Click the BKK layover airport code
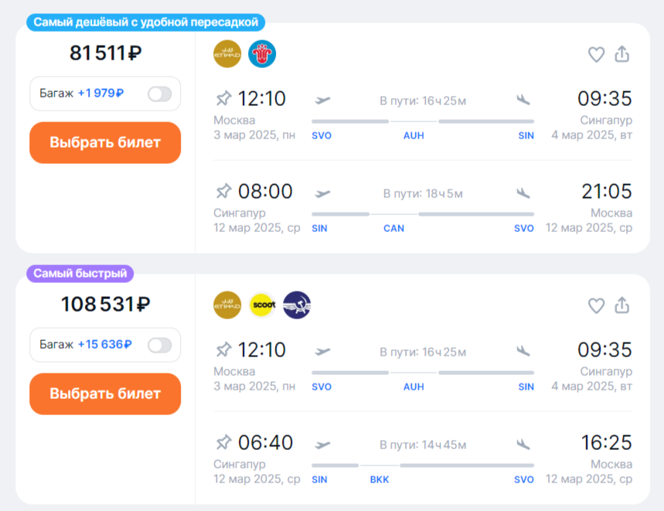The image size is (664, 511). (x=380, y=479)
